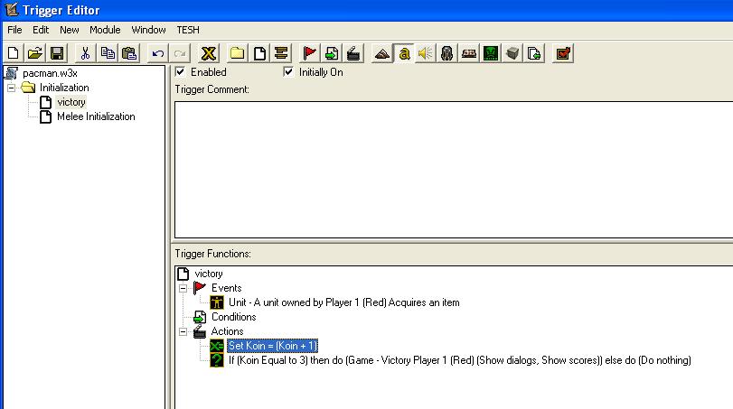Test the map with the red checkmark icon
The height and width of the screenshot is (409, 733).
(563, 53)
